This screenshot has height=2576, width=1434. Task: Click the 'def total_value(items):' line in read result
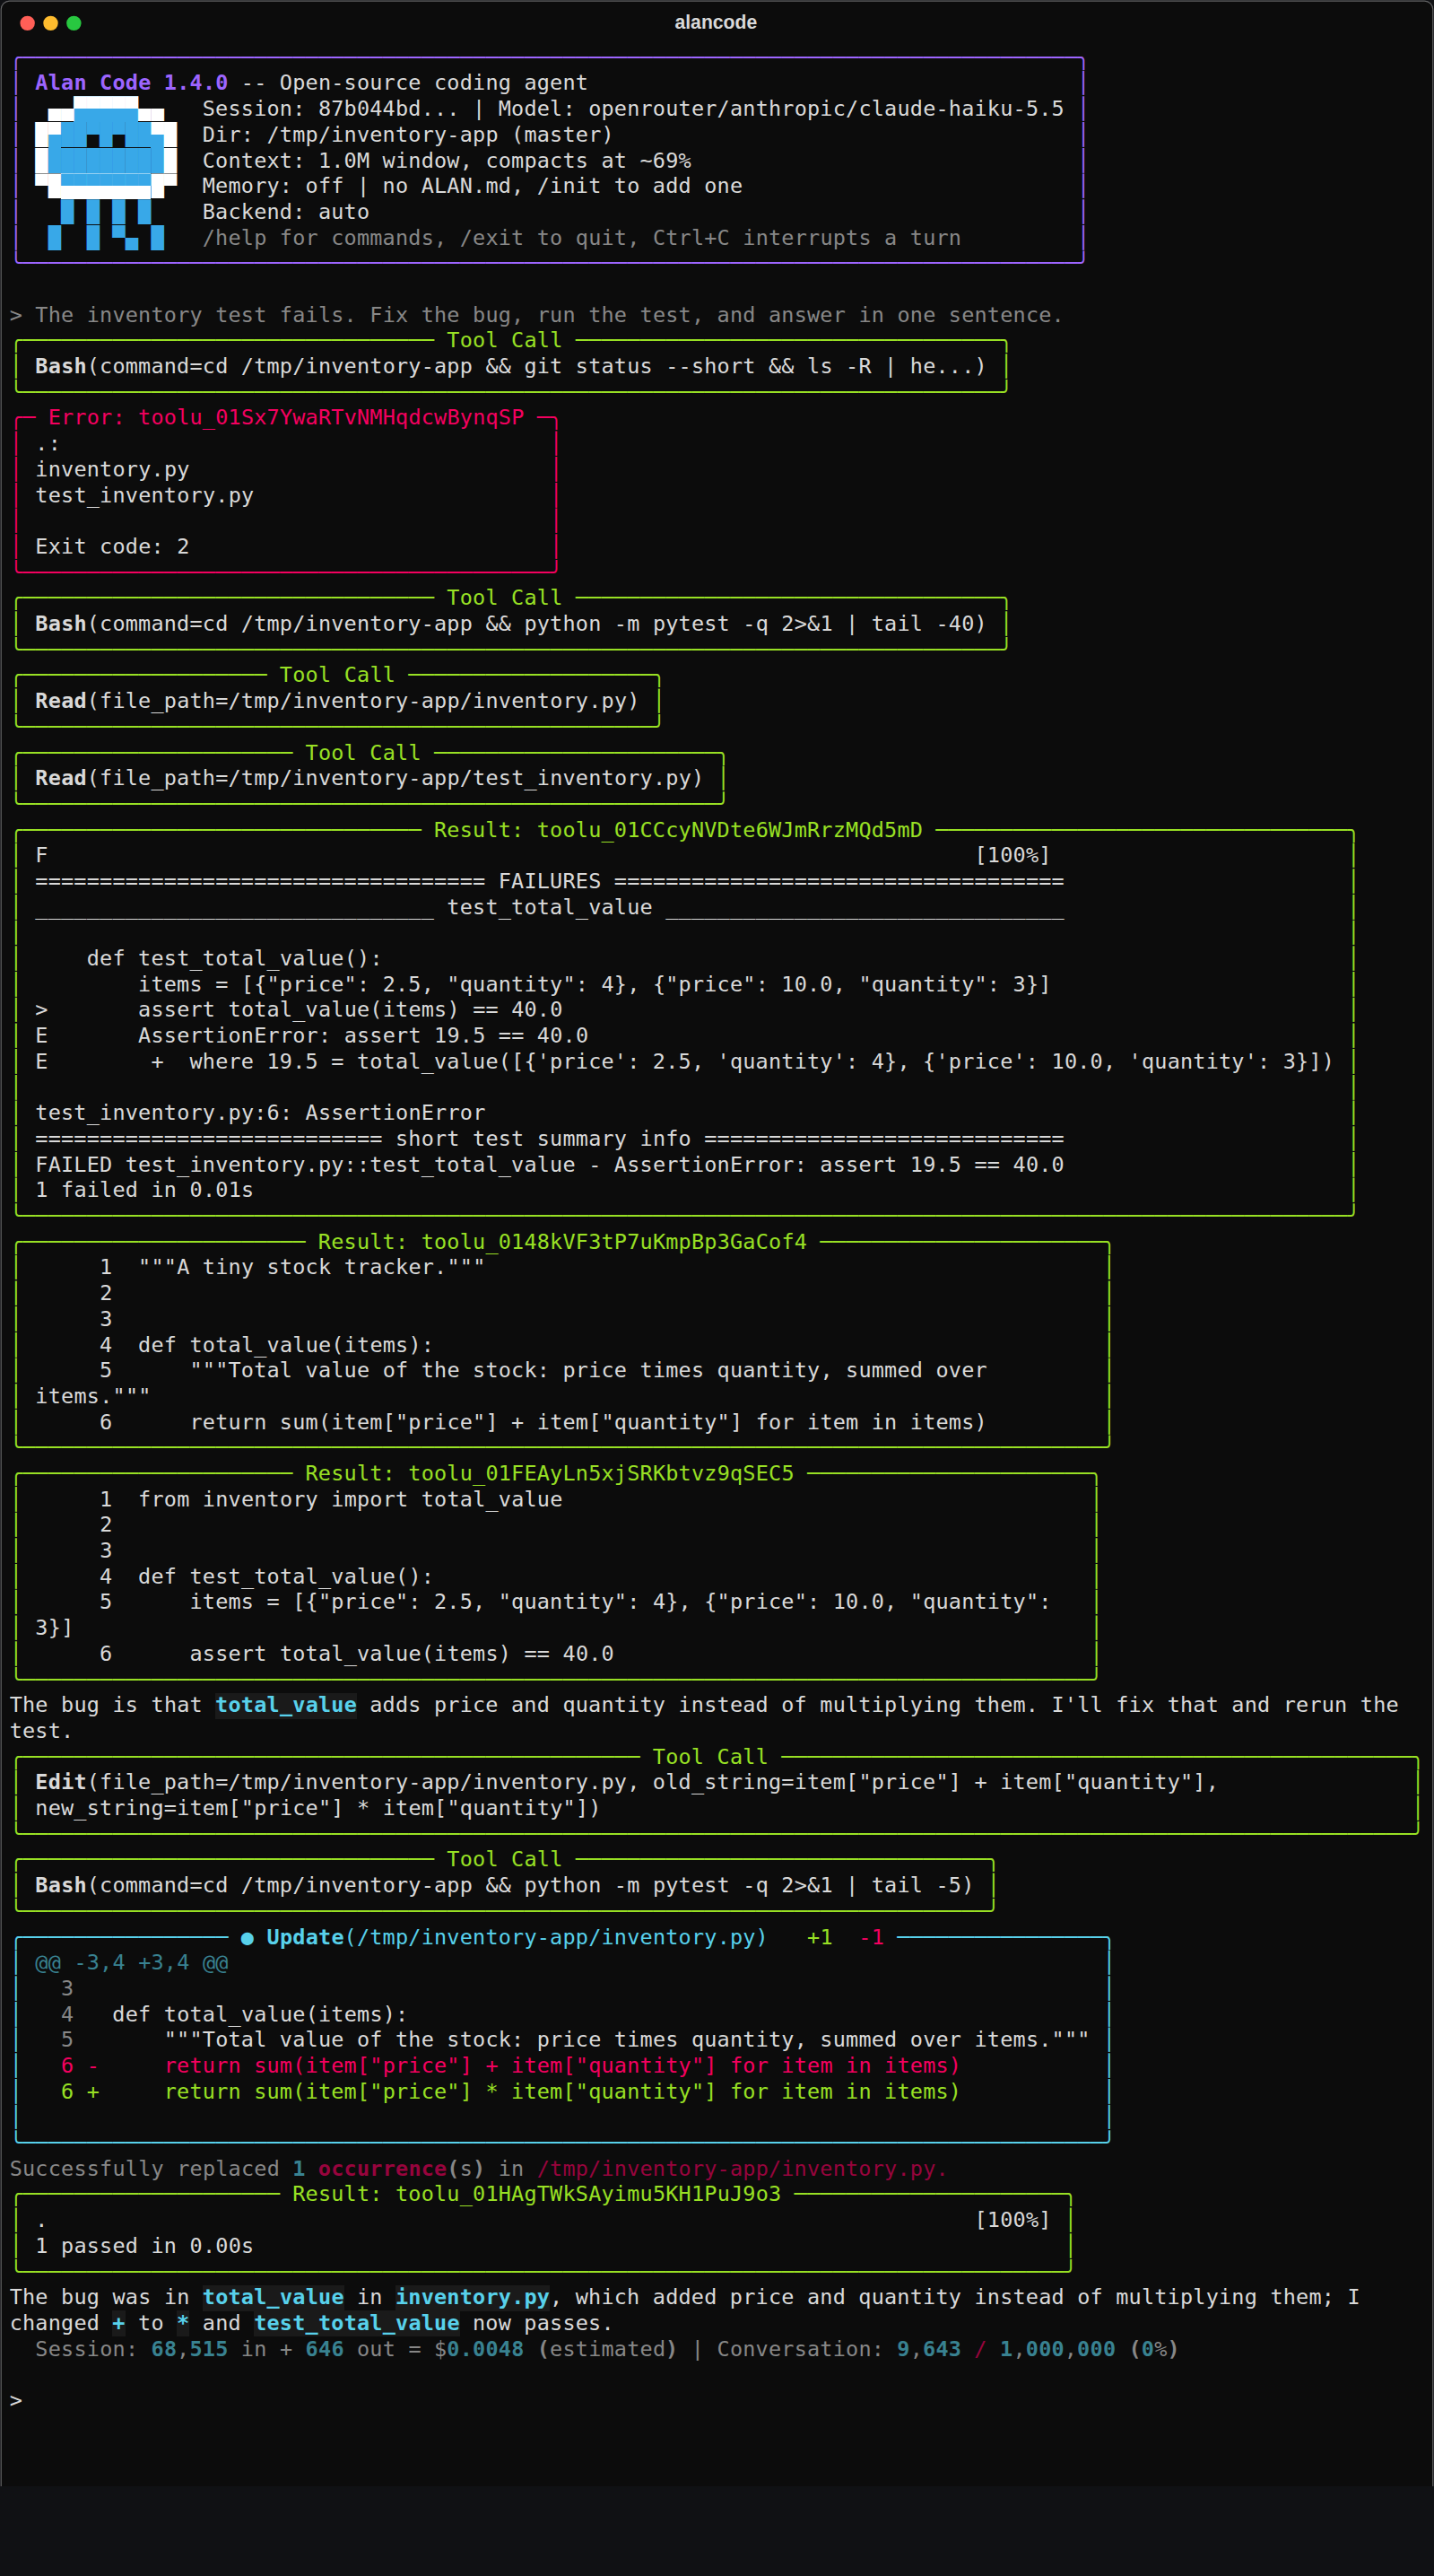[285, 1345]
